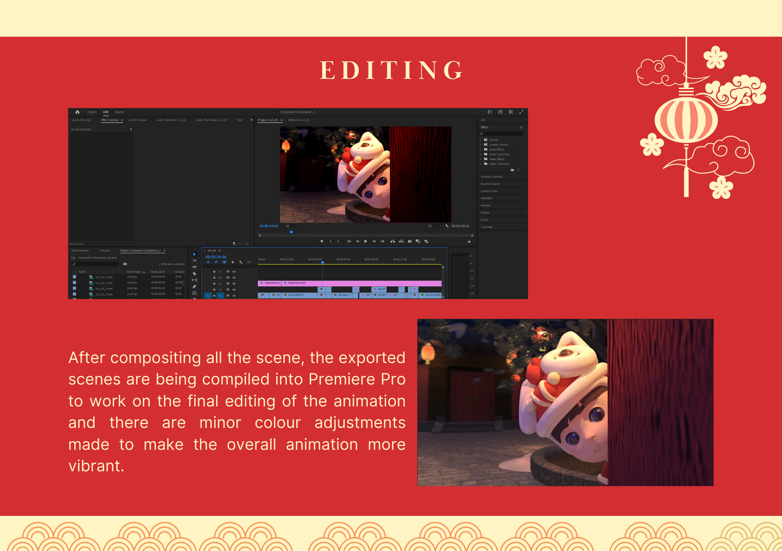This screenshot has width=782, height=551.
Task: Click the Quick Export share icon
Action: point(500,112)
